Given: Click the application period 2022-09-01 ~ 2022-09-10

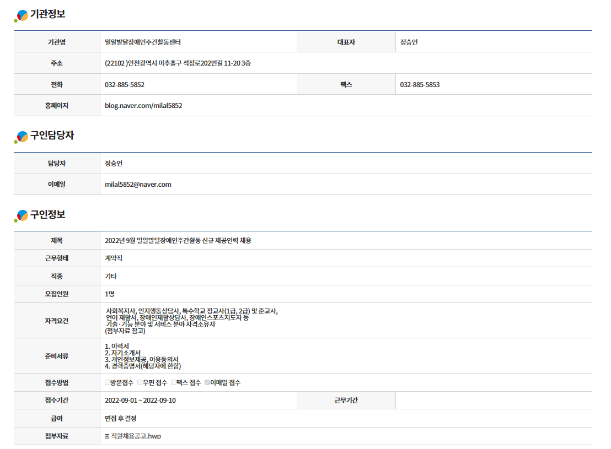Looking at the screenshot, I should tap(140, 401).
